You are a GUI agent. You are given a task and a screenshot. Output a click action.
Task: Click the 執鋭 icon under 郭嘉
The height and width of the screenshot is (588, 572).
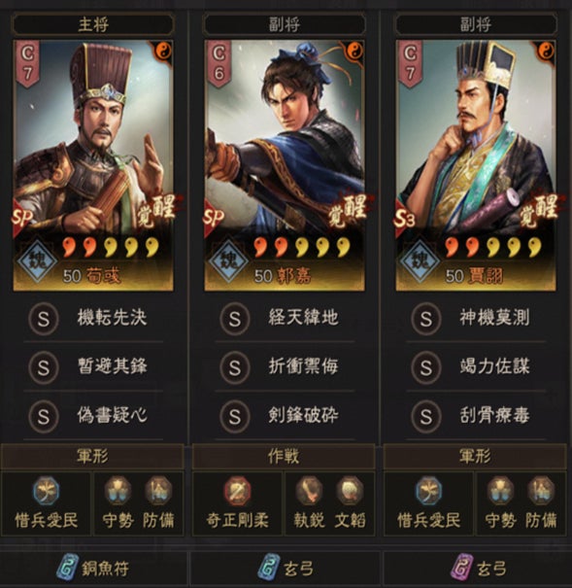pyautogui.click(x=309, y=491)
